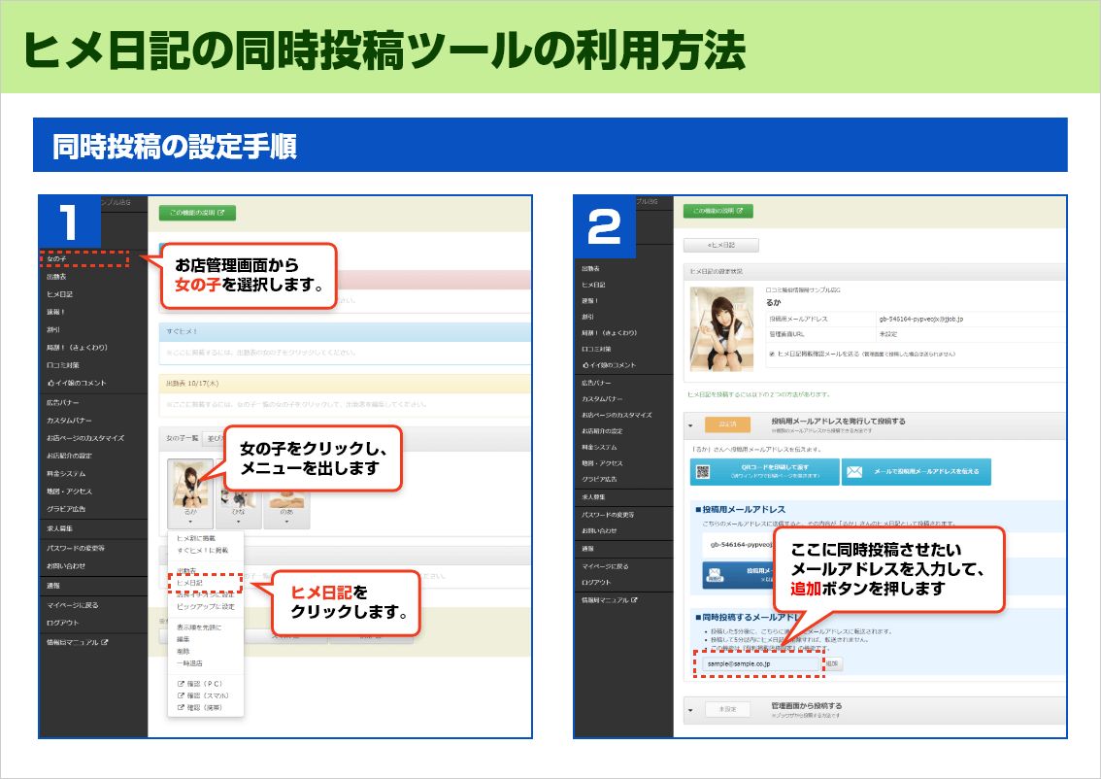Open the dropdown arrow under girl るか
The height and width of the screenshot is (779, 1101).
tap(190, 522)
